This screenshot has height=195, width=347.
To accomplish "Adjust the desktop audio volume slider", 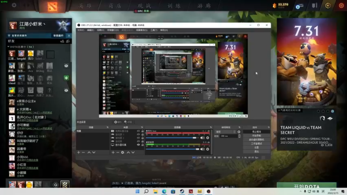I will coord(172,149).
